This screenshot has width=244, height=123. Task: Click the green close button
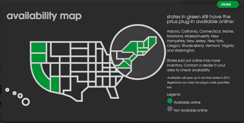tap(228, 4)
